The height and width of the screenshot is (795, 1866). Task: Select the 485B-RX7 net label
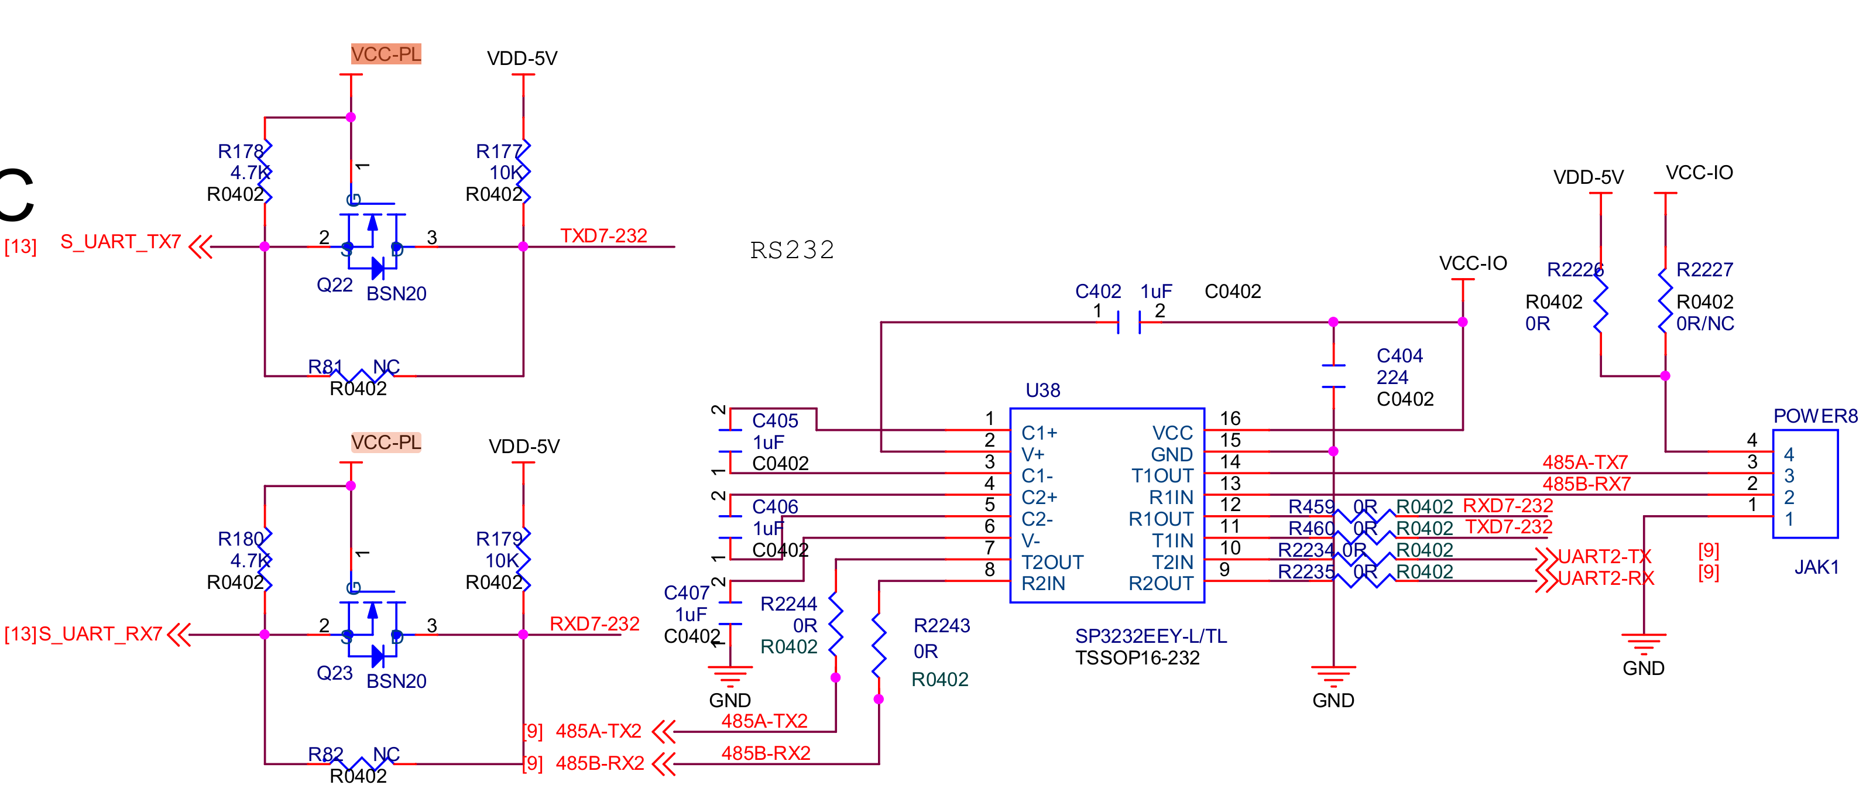click(x=1586, y=484)
